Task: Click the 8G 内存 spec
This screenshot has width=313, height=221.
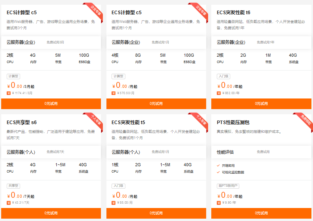Action: pyautogui.click(x=138, y=58)
